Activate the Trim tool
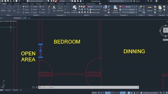Screen dimensions: 168x94 pos(42,7)
